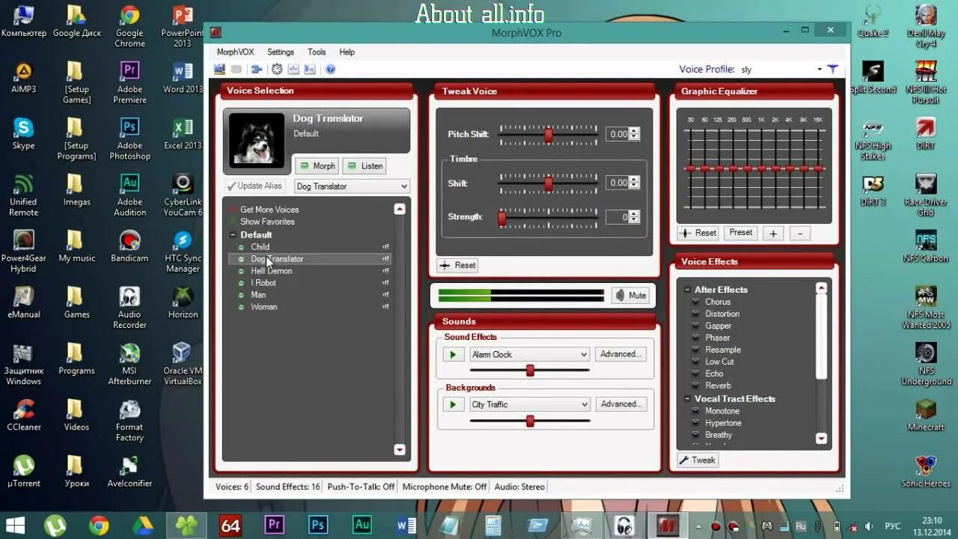Click the green dot next to Hell Demon
This screenshot has width=958, height=539.
click(241, 271)
